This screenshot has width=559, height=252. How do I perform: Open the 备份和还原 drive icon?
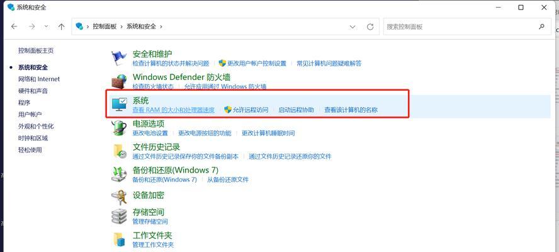coord(119,174)
